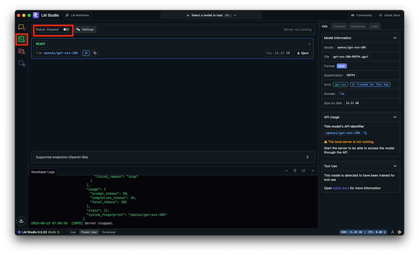Select the Info tab
This screenshot has width=419, height=255.
pyautogui.click(x=325, y=26)
